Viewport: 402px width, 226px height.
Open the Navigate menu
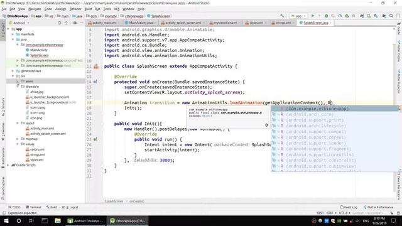[x=35, y=9]
